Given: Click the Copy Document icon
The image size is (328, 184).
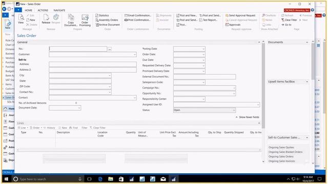Looking at the screenshot, I should (x=71, y=20).
